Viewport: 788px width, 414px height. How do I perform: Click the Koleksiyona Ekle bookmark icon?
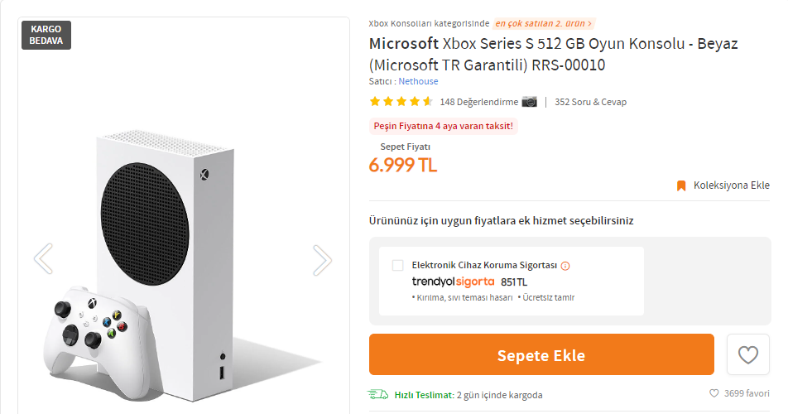coord(681,185)
